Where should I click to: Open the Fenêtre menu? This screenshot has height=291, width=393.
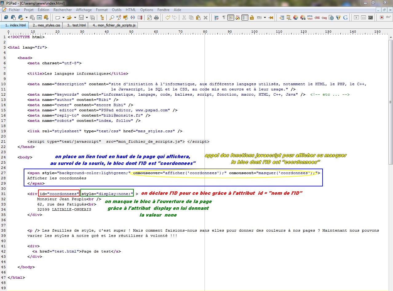(163, 10)
